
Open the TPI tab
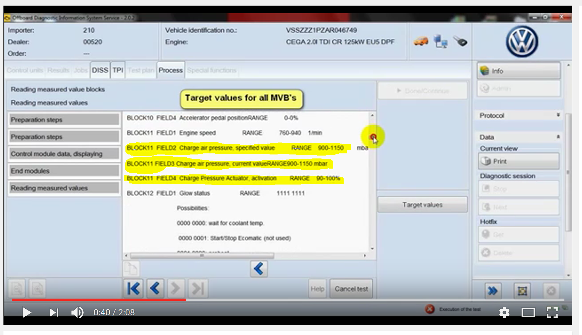[x=118, y=70]
